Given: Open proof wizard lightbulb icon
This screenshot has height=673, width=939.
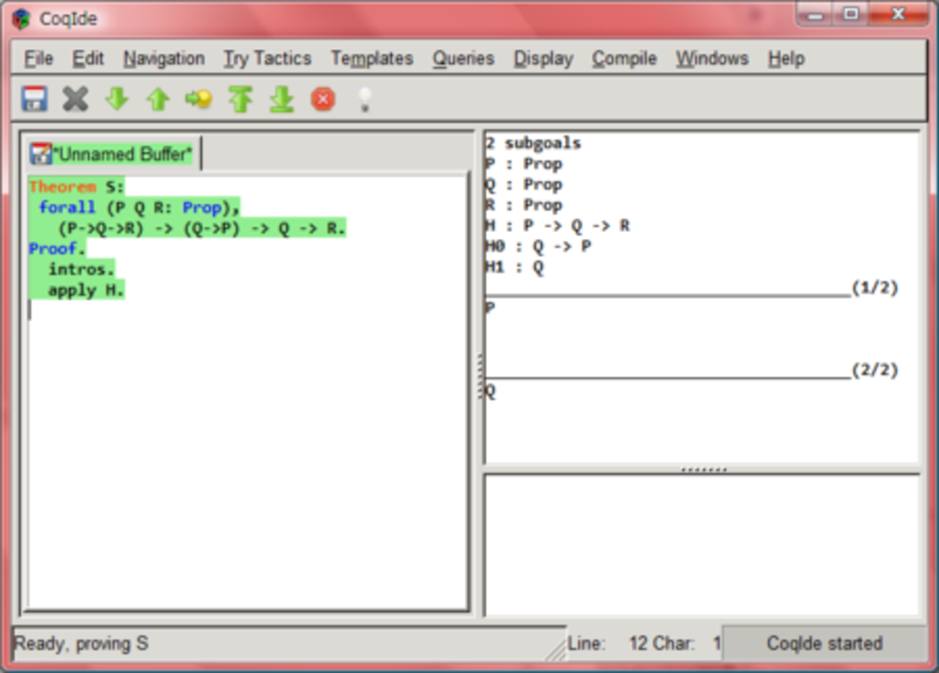Looking at the screenshot, I should [x=365, y=100].
